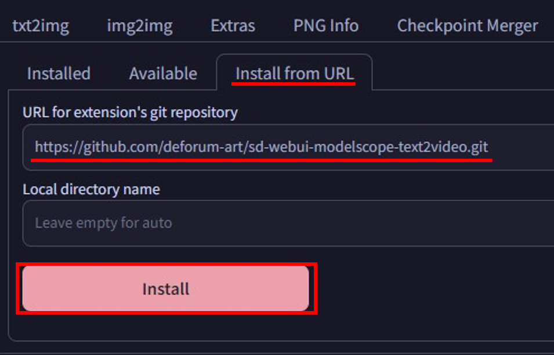554x355 pixels.
Task: Click the 'Local directory name' label
Action: [x=91, y=189]
